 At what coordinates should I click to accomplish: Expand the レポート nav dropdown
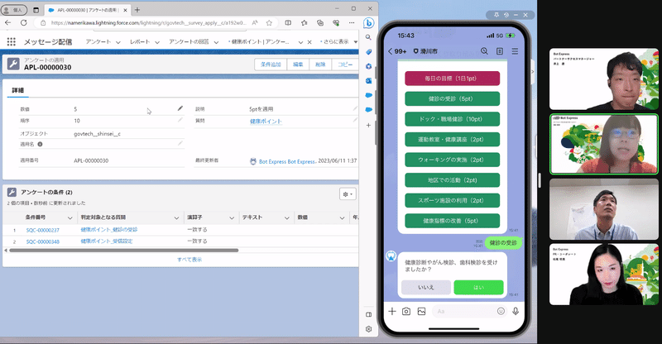click(157, 42)
